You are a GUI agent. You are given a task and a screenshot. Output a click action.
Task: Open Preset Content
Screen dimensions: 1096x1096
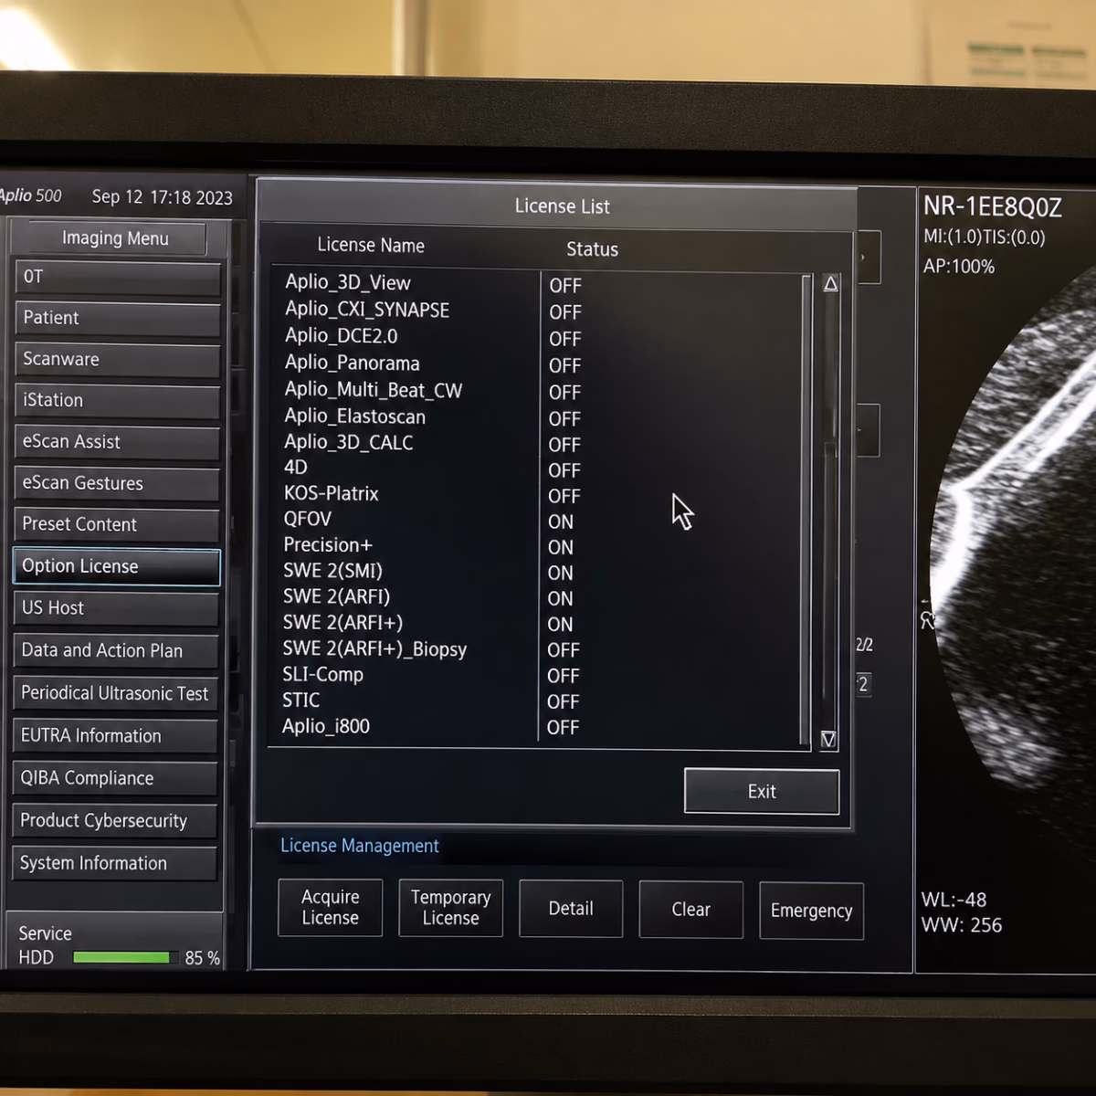[117, 524]
